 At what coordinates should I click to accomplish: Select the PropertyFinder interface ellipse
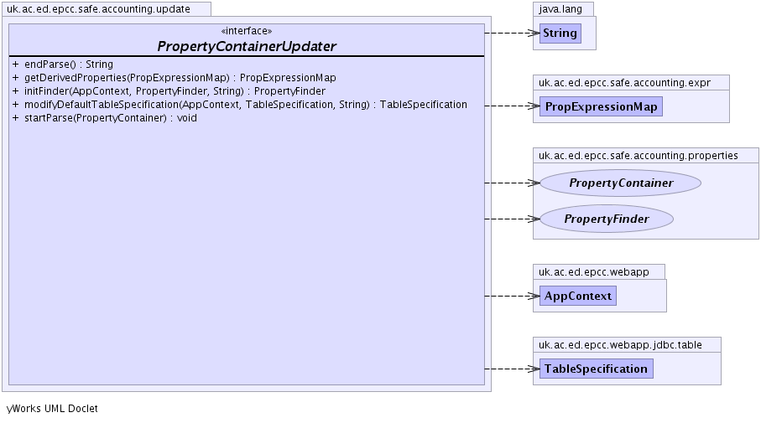tap(606, 219)
